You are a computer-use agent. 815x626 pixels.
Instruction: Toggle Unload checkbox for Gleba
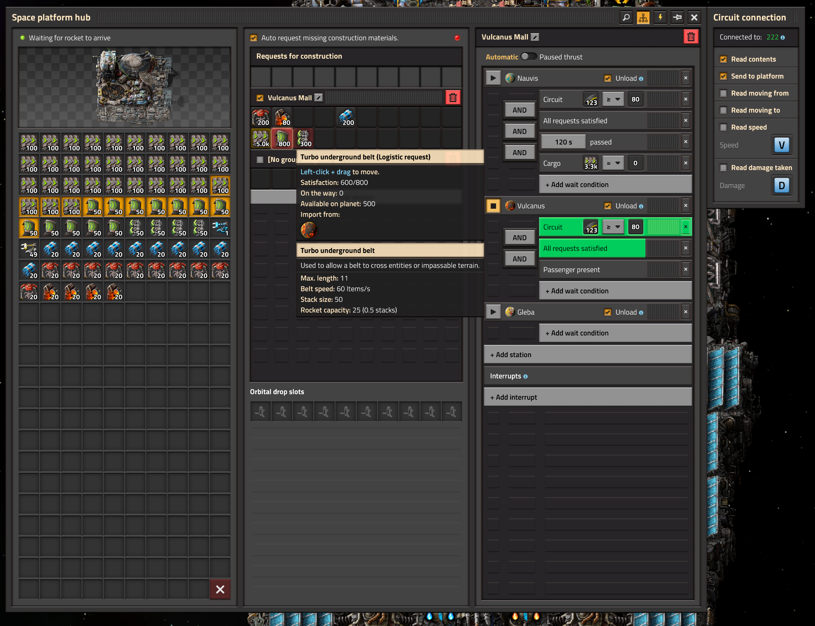[608, 312]
